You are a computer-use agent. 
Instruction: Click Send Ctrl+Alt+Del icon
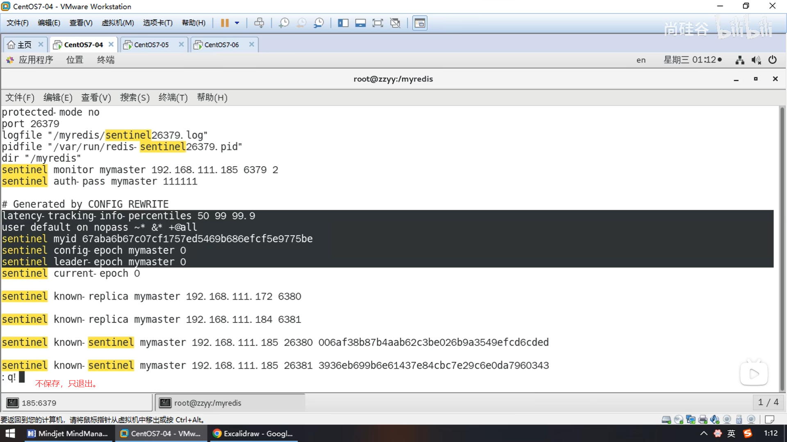click(x=259, y=23)
